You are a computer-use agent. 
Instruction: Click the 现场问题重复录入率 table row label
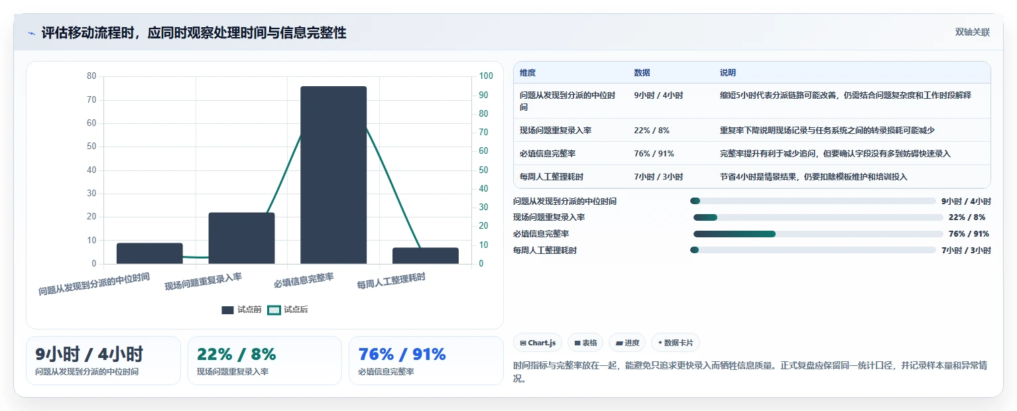click(x=556, y=131)
